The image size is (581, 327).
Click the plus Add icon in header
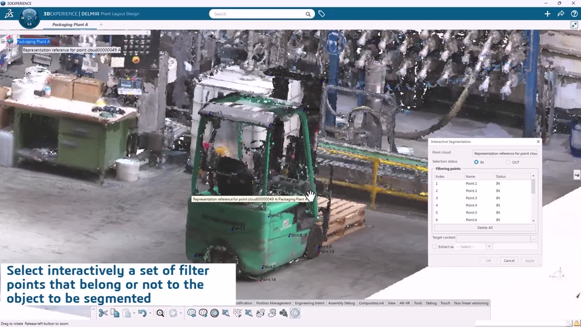point(547,14)
